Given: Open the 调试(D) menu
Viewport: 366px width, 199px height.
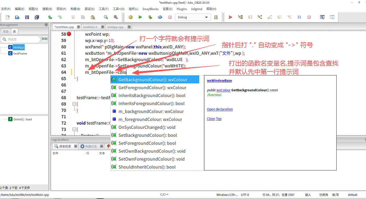Looking at the screenshot, I should pyautogui.click(x=89, y=9).
